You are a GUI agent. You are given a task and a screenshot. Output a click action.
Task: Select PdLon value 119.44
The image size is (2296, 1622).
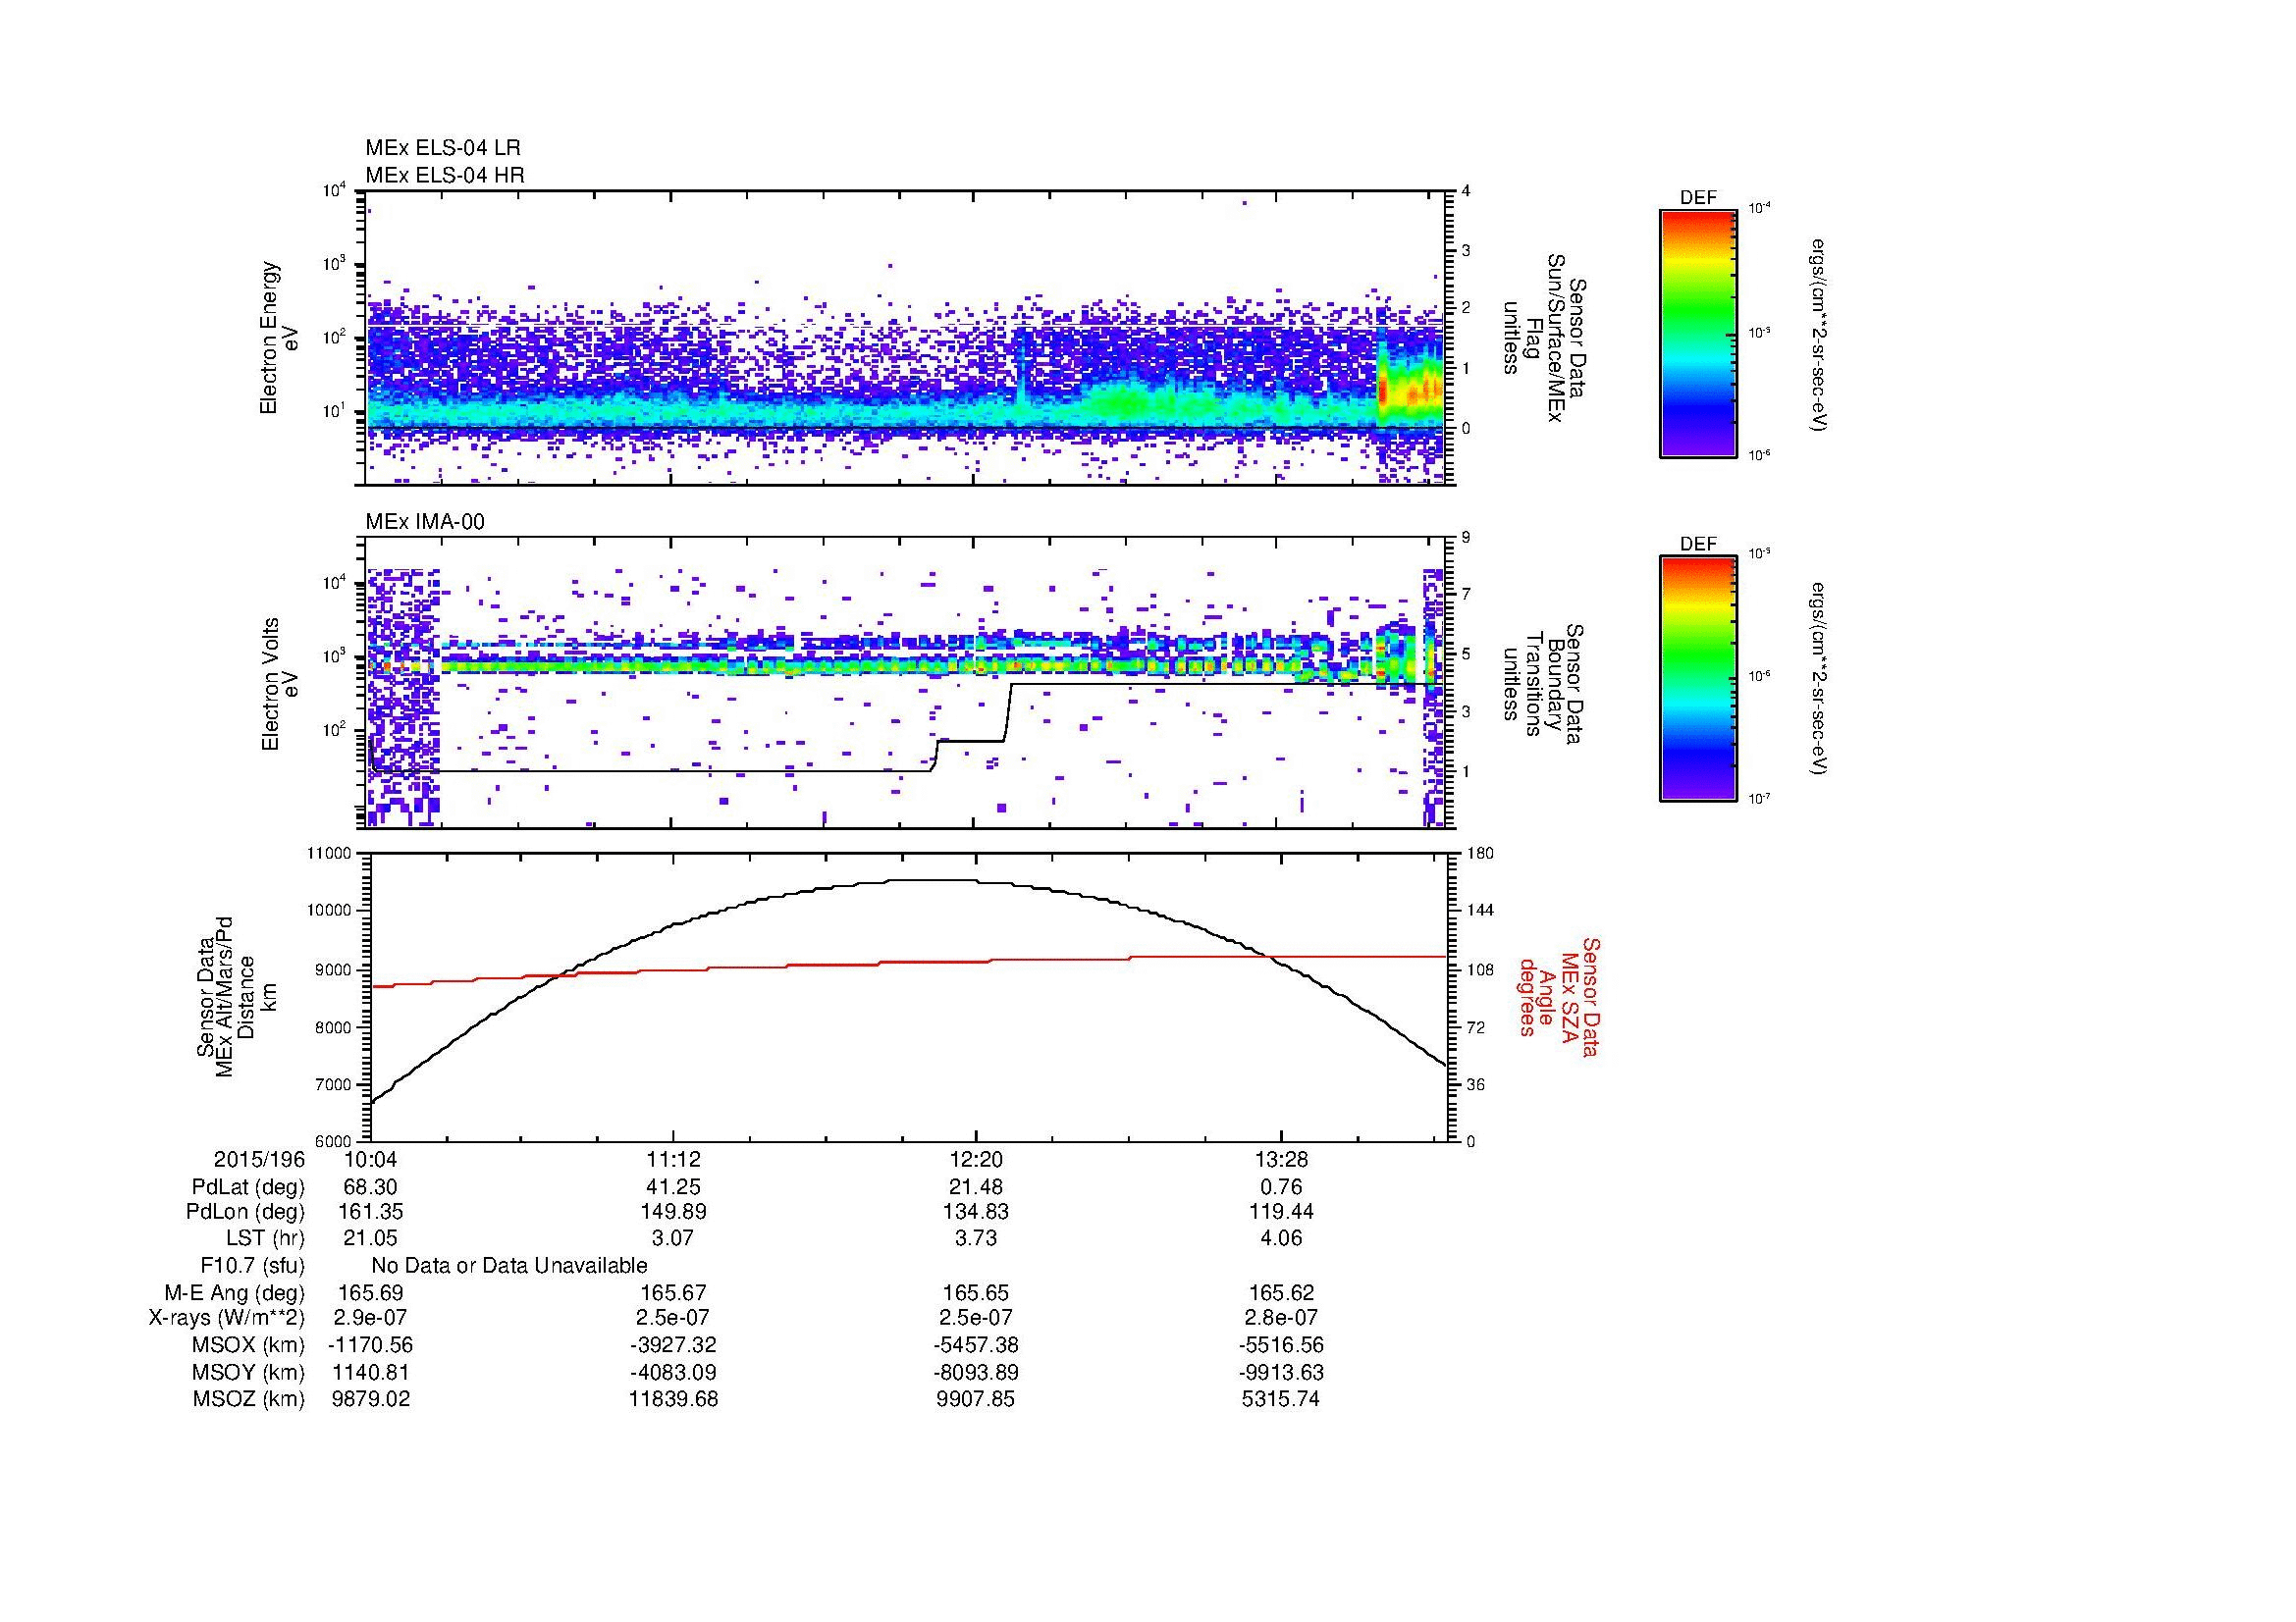pos(1281,1212)
